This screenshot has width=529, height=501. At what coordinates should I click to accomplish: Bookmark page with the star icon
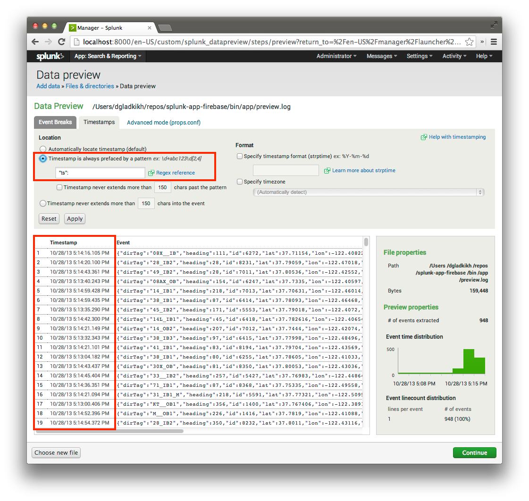pos(469,42)
